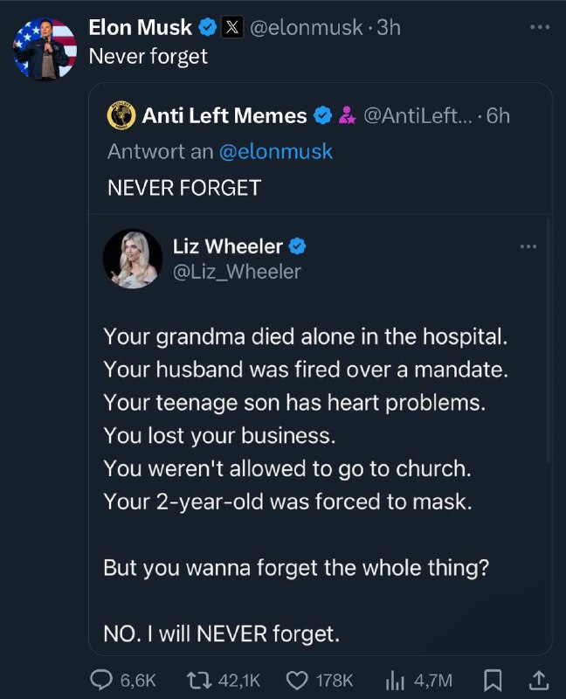Open Liz Wheeler's profile picture
Image resolution: width=566 pixels, height=699 pixels.
[x=133, y=259]
